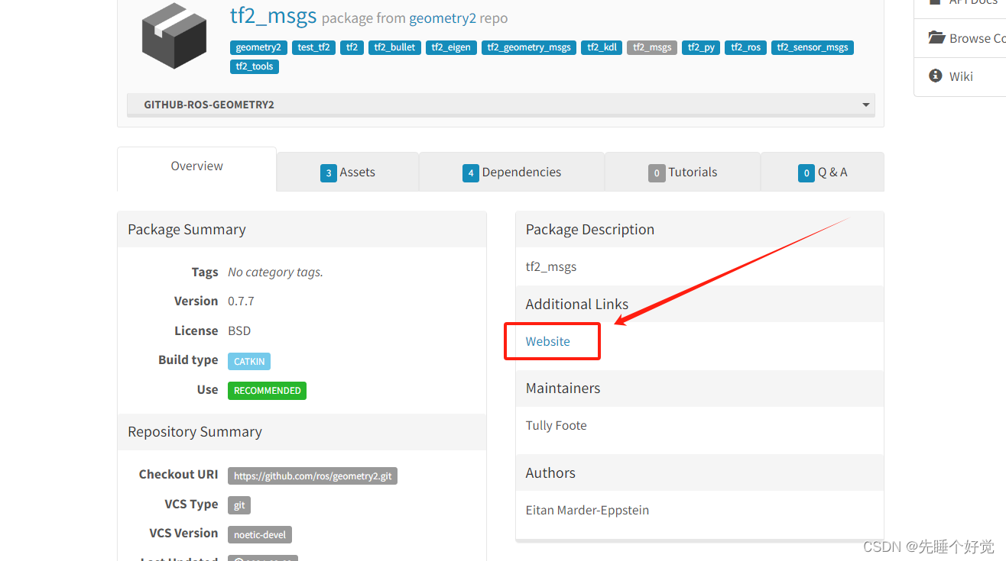The height and width of the screenshot is (561, 1006).
Task: Click the Authors heading
Action: tap(550, 473)
